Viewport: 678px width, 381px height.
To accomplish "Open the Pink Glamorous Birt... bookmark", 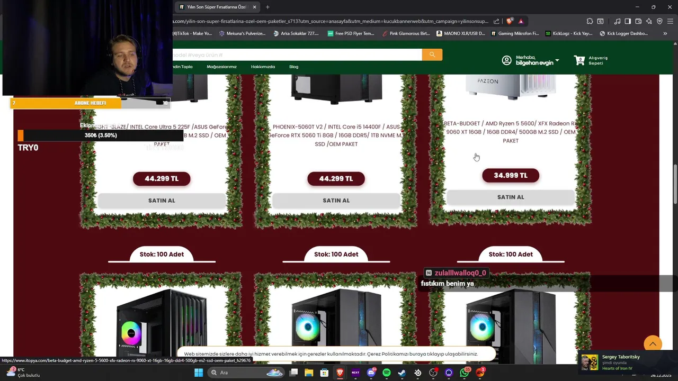I will click(x=406, y=33).
